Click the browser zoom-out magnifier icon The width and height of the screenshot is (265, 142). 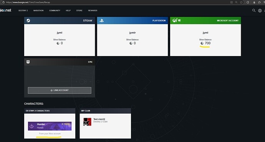pyautogui.click(x=236, y=2)
